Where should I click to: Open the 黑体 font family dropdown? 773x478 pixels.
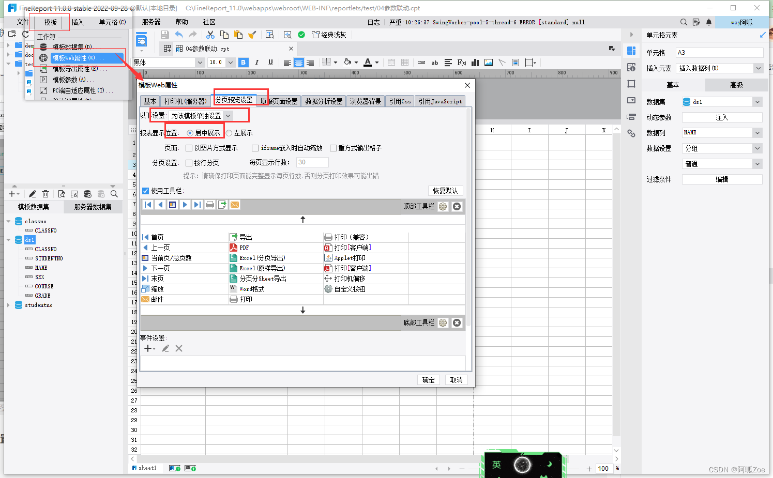(x=199, y=62)
